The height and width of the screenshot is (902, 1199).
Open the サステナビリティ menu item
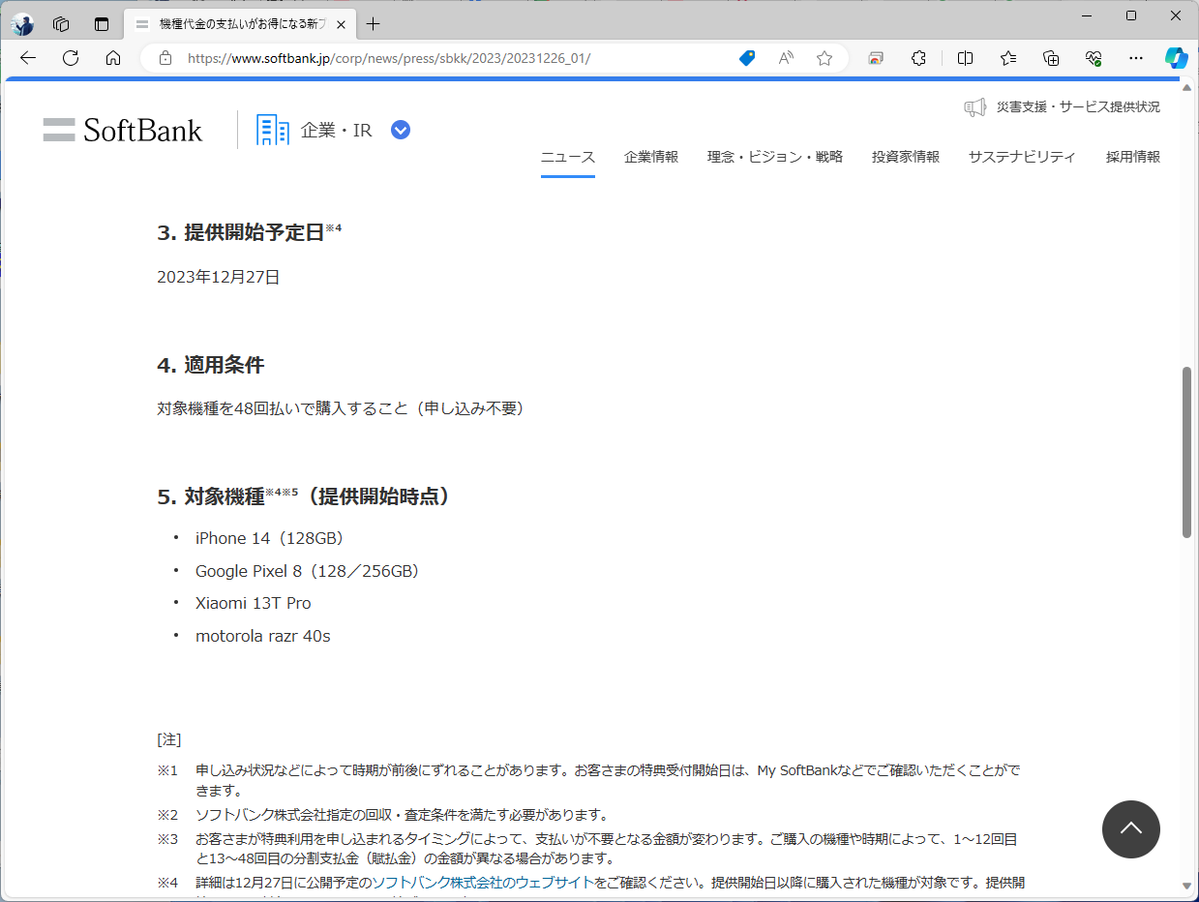click(1022, 157)
